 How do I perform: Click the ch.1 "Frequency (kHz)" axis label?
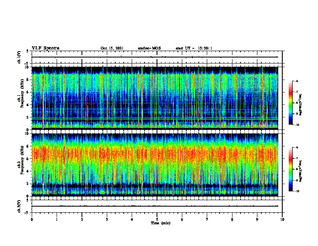pyautogui.click(x=22, y=94)
